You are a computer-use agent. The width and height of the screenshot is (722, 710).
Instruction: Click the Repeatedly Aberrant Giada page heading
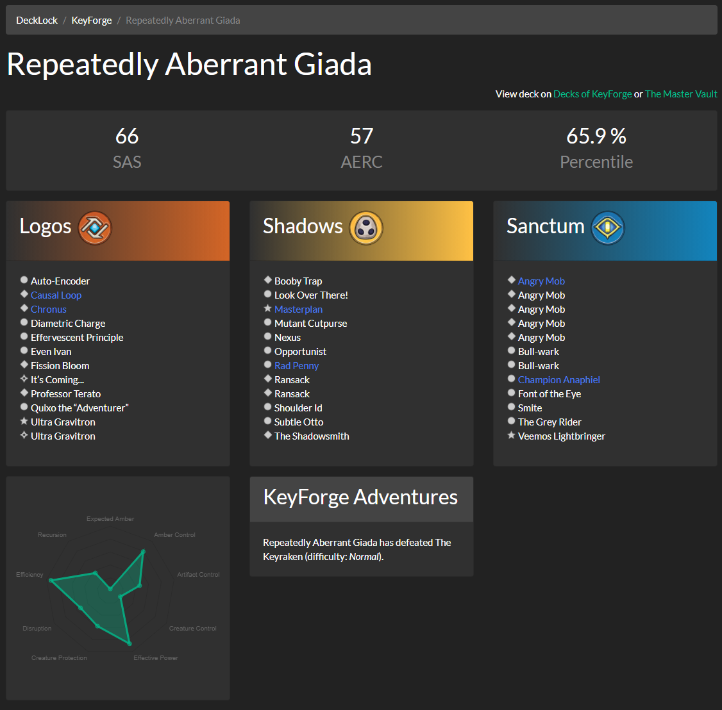tap(189, 64)
